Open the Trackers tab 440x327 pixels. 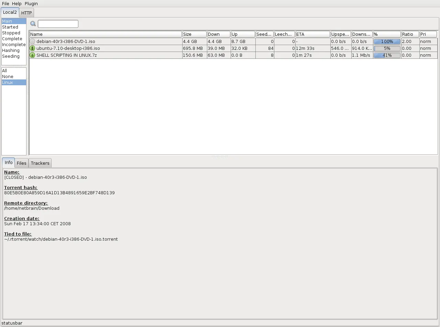pyautogui.click(x=40, y=163)
